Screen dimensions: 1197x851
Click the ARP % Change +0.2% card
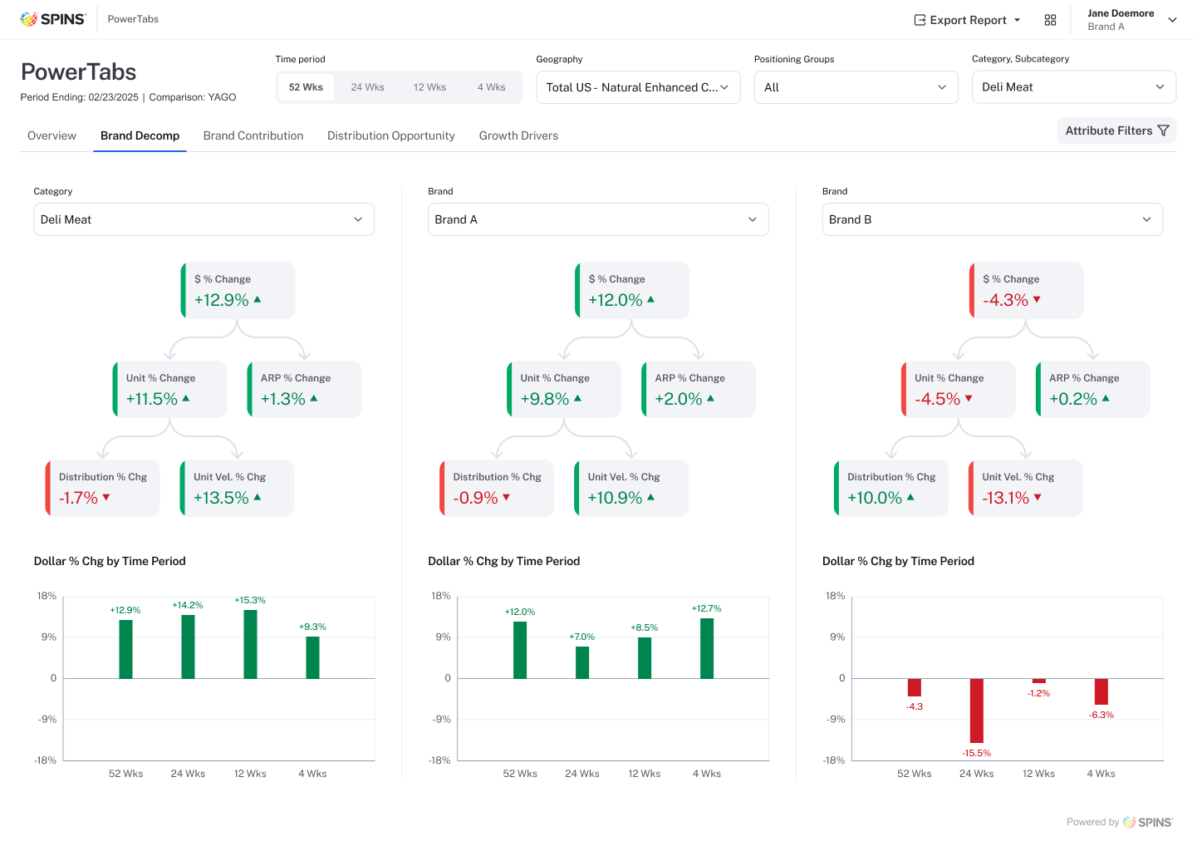click(x=1093, y=389)
